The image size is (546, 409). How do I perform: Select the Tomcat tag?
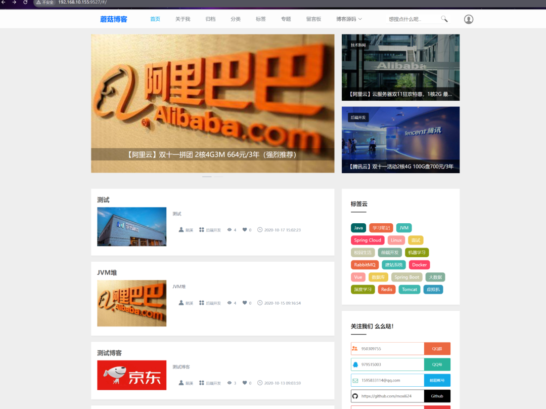409,290
